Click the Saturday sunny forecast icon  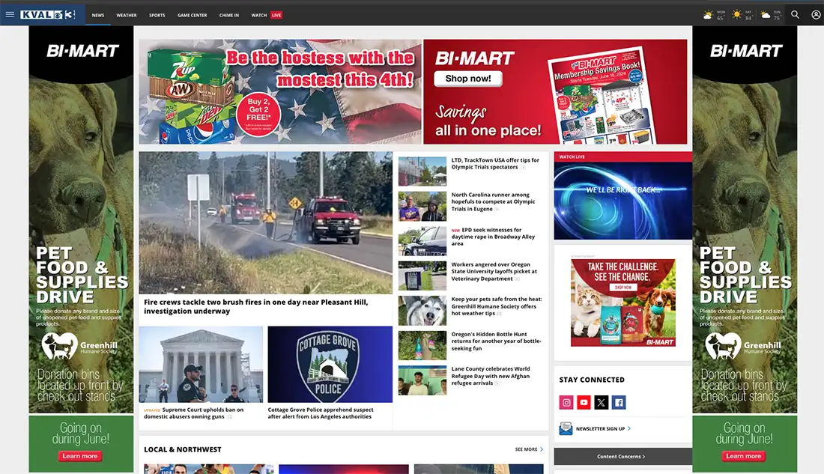pos(737,15)
